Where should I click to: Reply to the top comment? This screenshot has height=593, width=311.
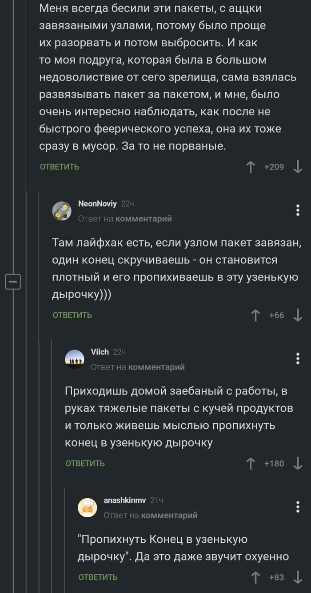coord(60,167)
